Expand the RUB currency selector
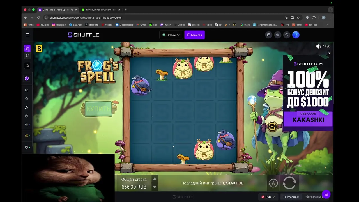Screen dimensions: 359x202 click(x=268, y=197)
